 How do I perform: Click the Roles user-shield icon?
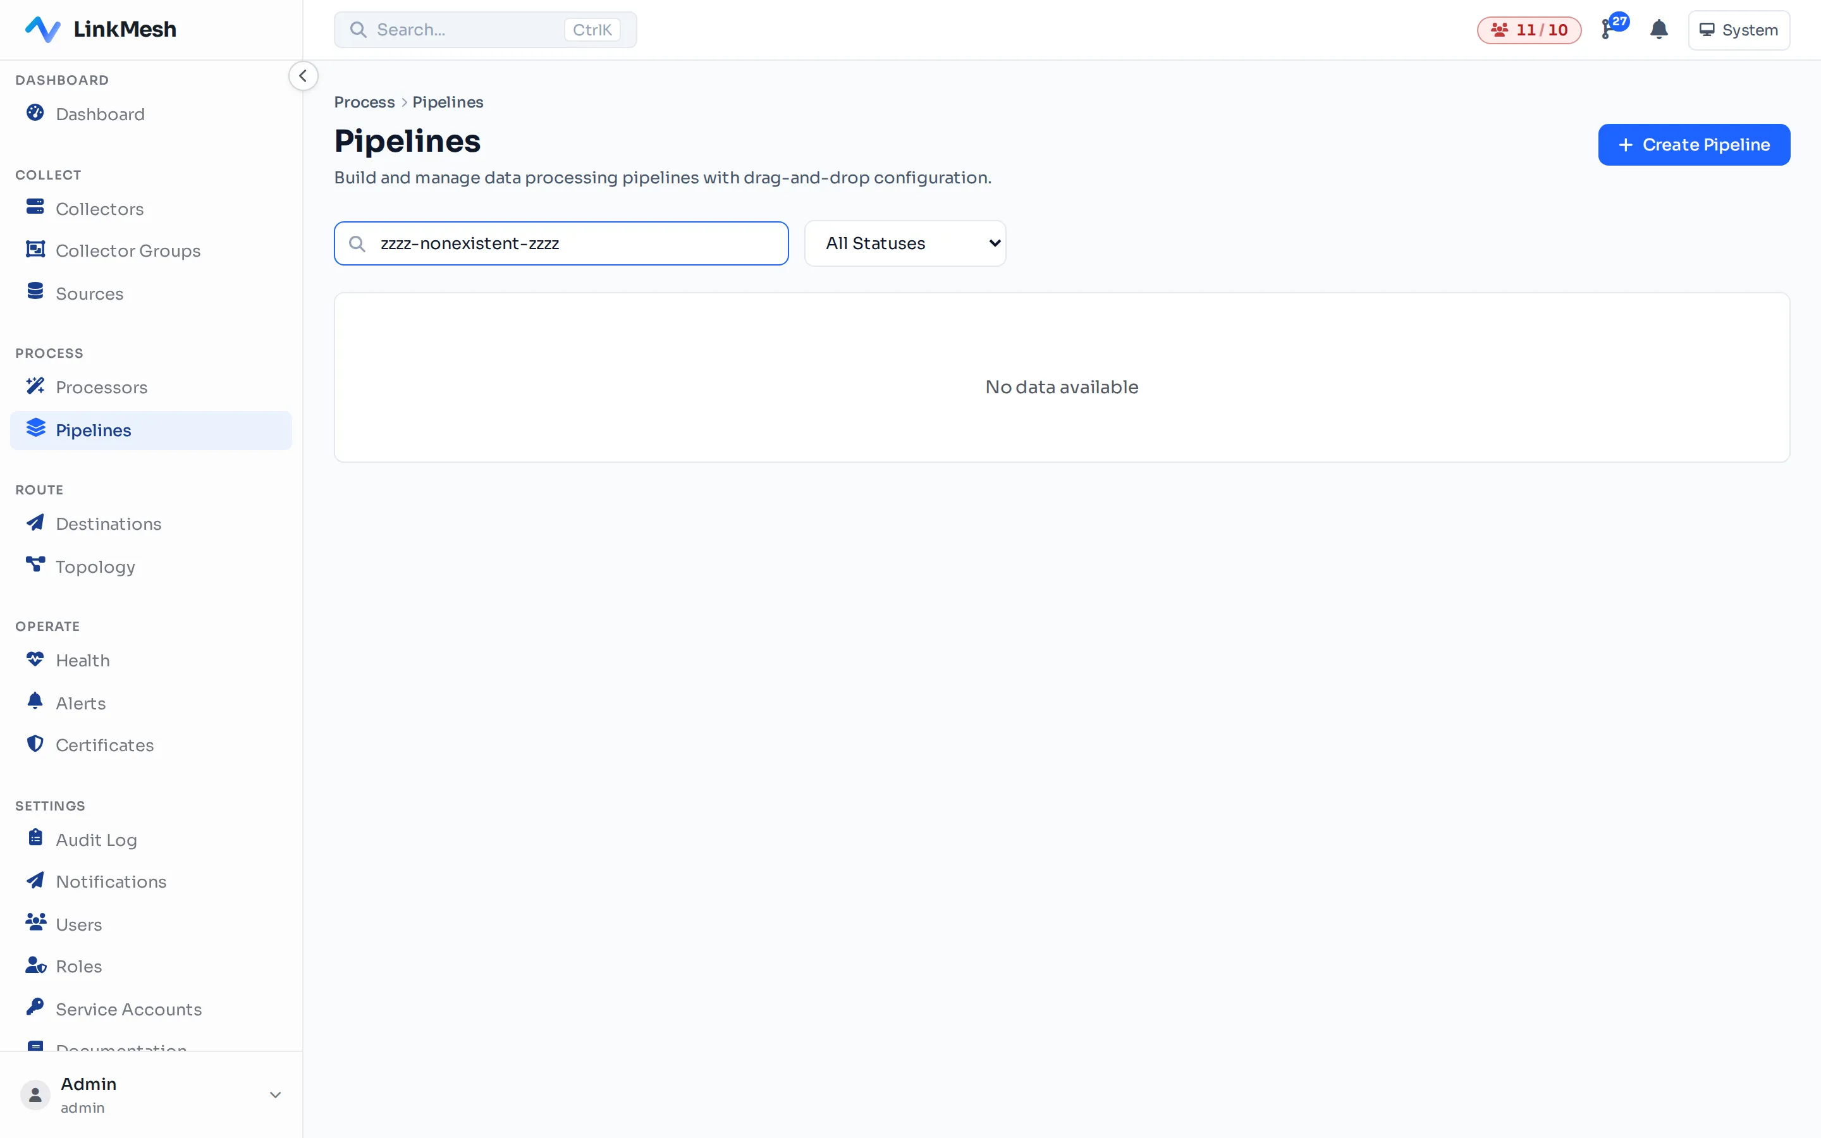coord(35,965)
